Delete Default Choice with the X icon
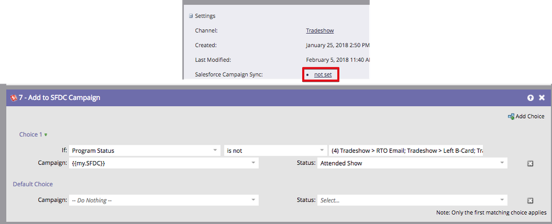552x224 pixels. coord(530,200)
